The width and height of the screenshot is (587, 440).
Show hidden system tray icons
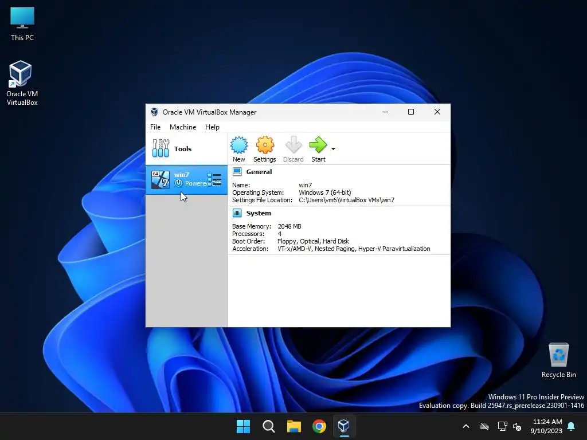(466, 426)
